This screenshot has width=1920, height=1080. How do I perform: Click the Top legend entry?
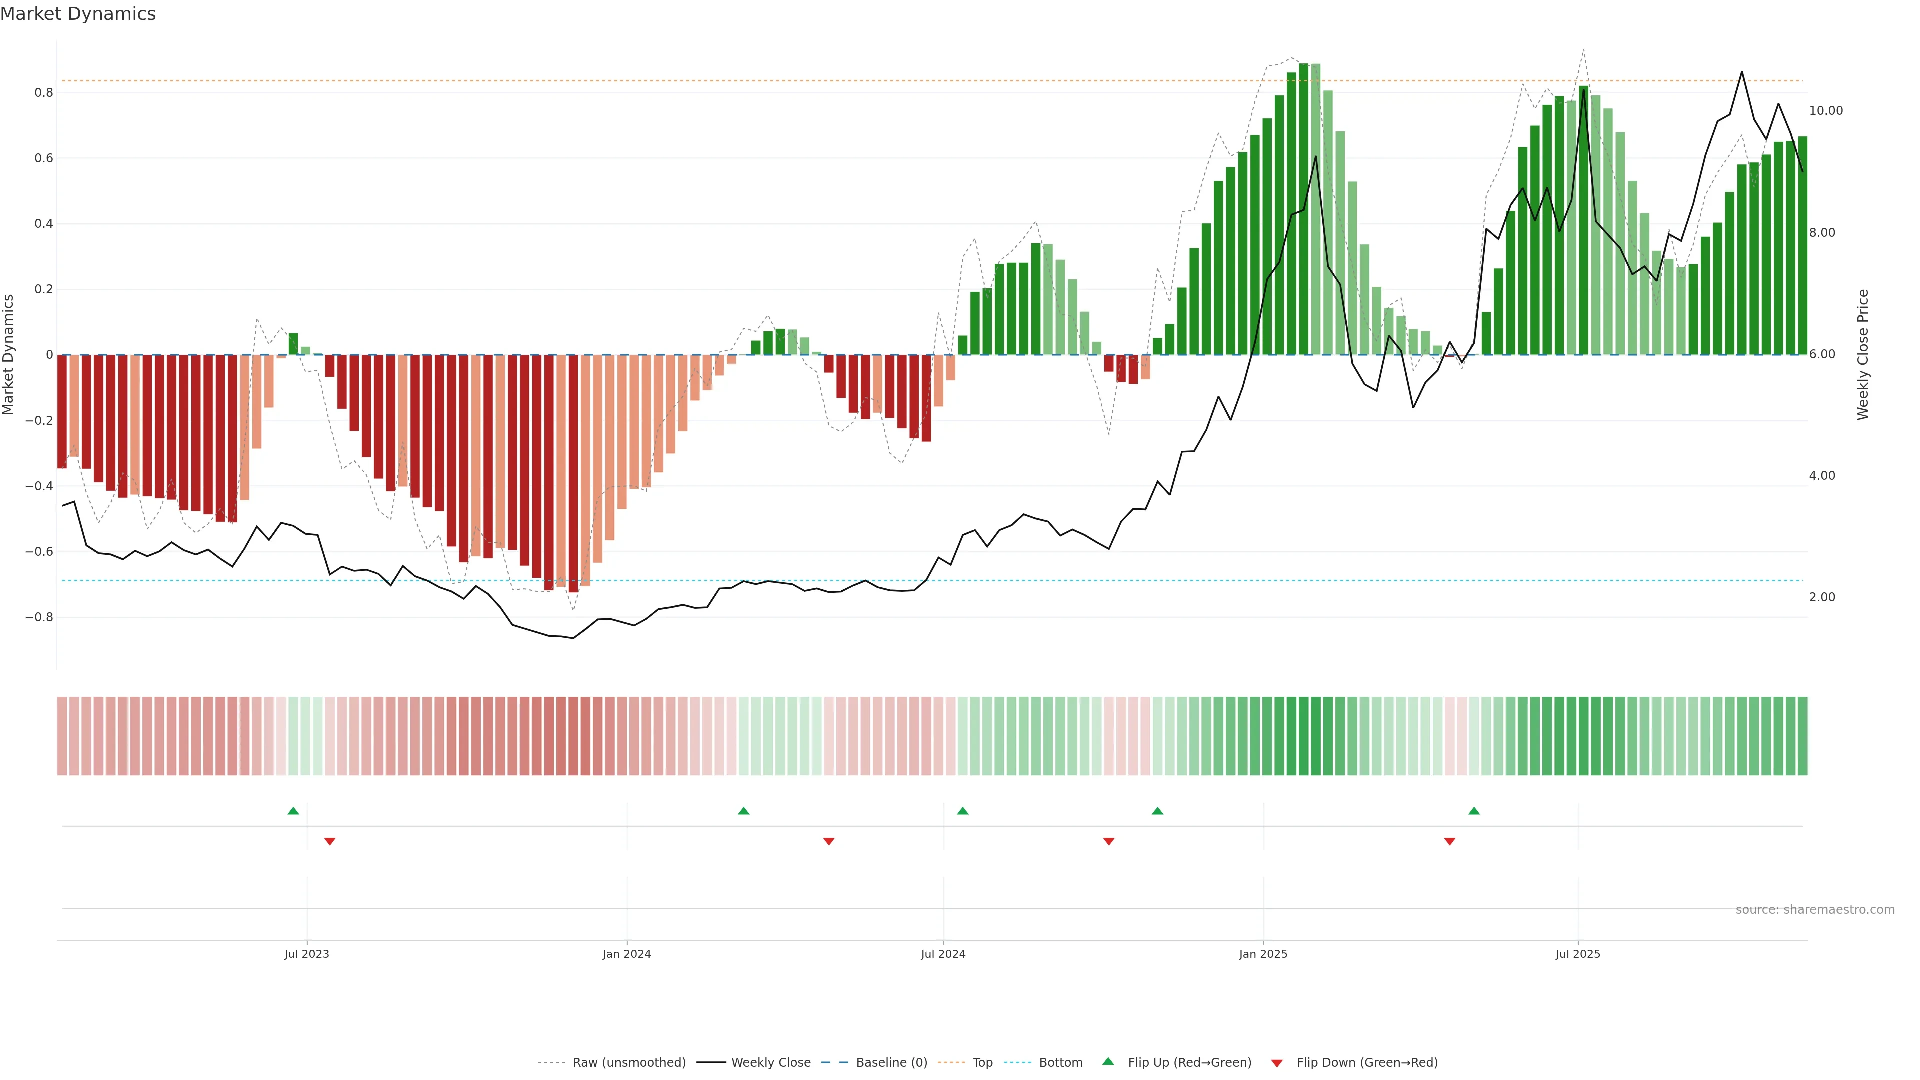(982, 1063)
